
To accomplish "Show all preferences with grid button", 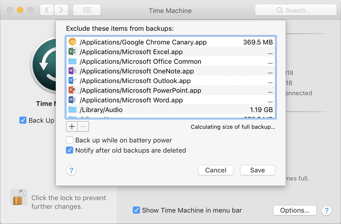I will click(x=87, y=10).
